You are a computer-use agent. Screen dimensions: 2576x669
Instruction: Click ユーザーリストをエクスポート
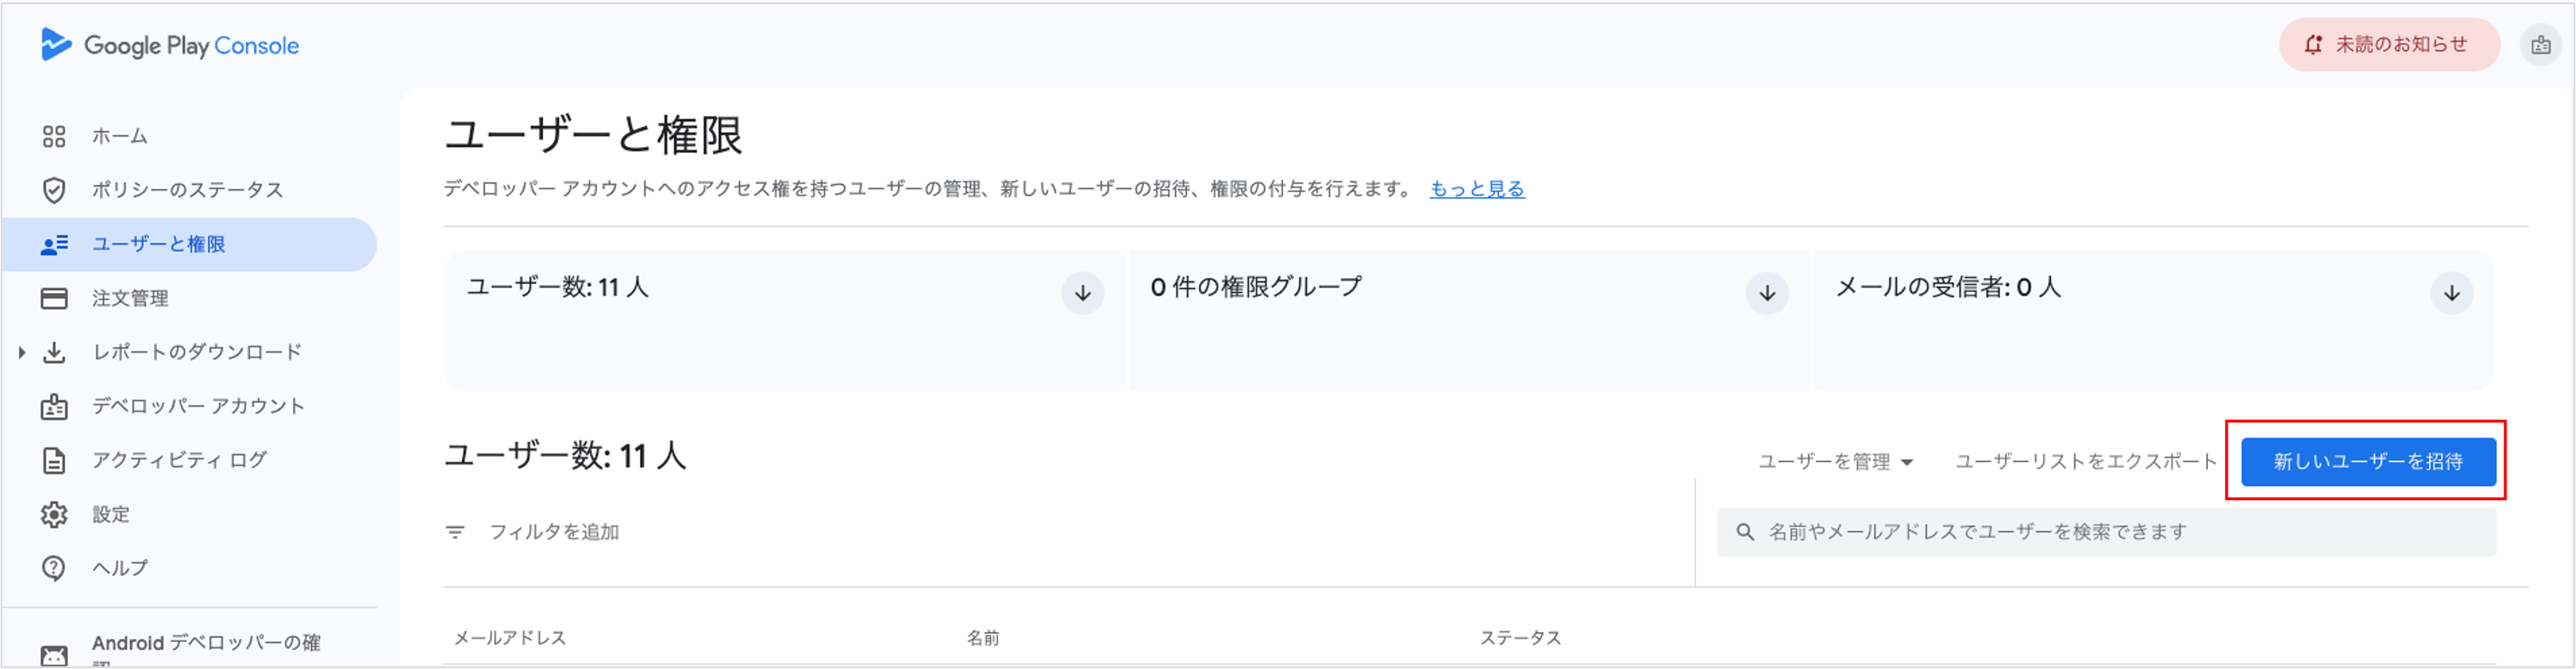click(x=2086, y=462)
